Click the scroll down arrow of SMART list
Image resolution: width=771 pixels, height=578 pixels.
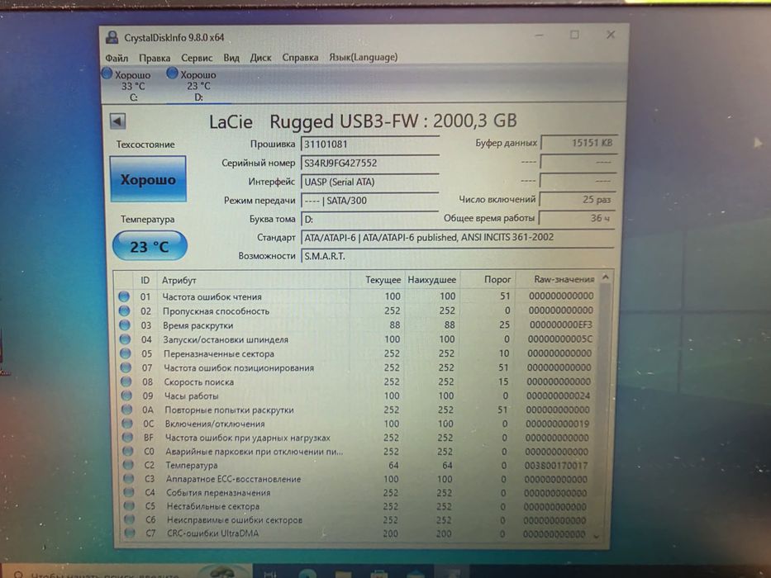597,537
